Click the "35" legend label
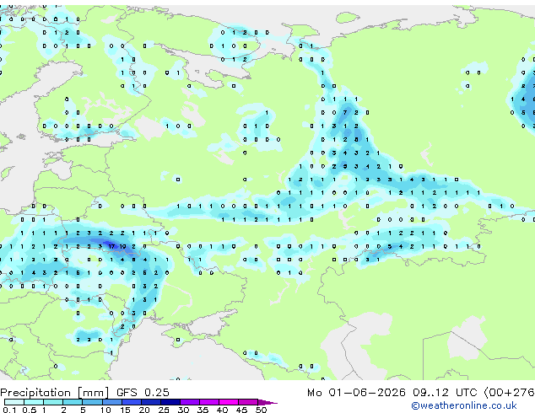Image resolution: width=535 pixels, height=413 pixels. (x=203, y=410)
